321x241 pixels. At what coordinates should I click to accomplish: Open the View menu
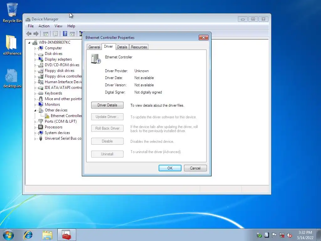coord(58,26)
